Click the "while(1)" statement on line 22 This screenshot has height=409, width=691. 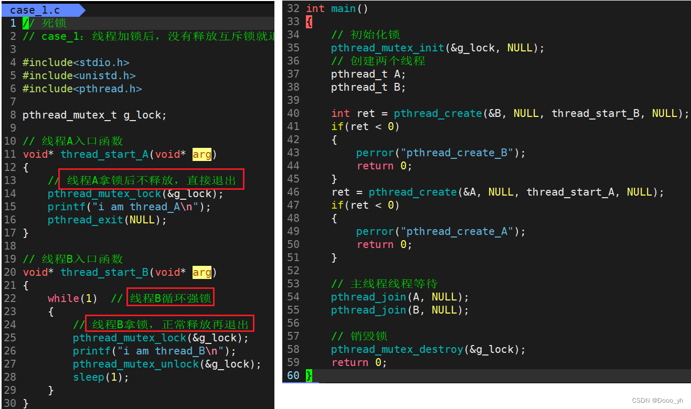(73, 298)
